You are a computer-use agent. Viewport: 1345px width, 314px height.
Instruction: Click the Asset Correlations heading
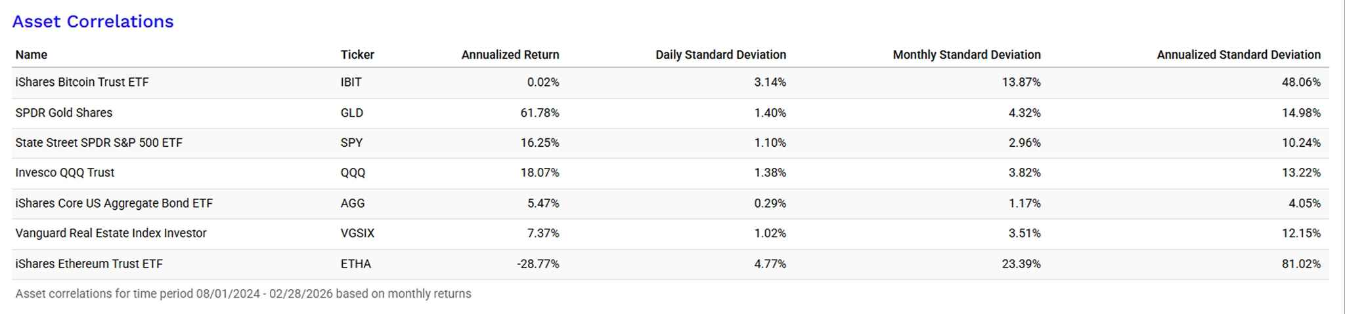click(93, 22)
